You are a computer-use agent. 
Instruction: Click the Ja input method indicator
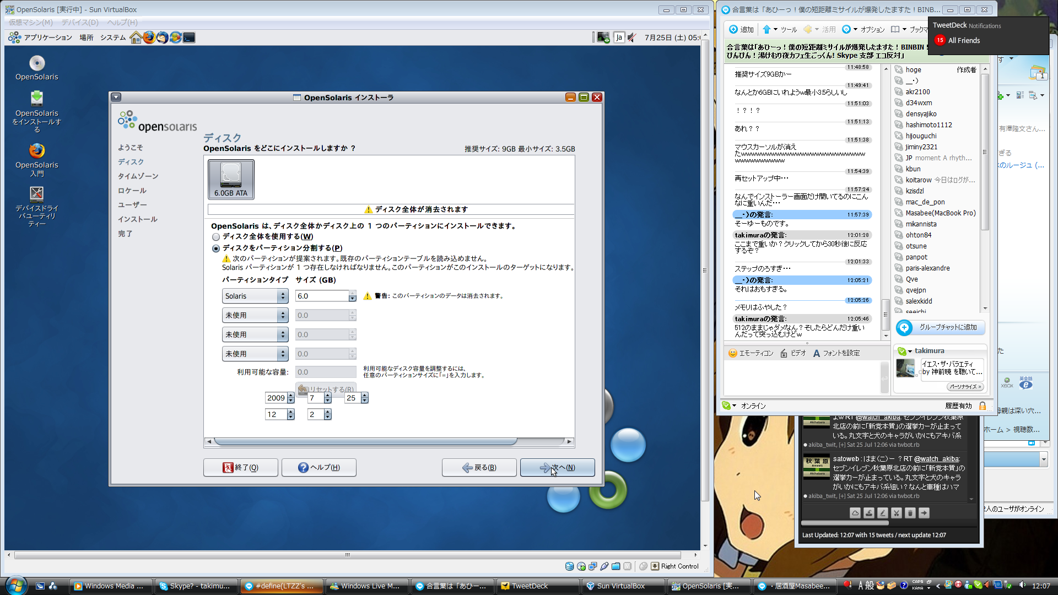(619, 37)
